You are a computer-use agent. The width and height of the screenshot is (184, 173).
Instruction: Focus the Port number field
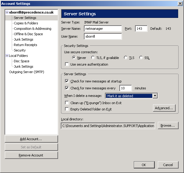click(141, 29)
